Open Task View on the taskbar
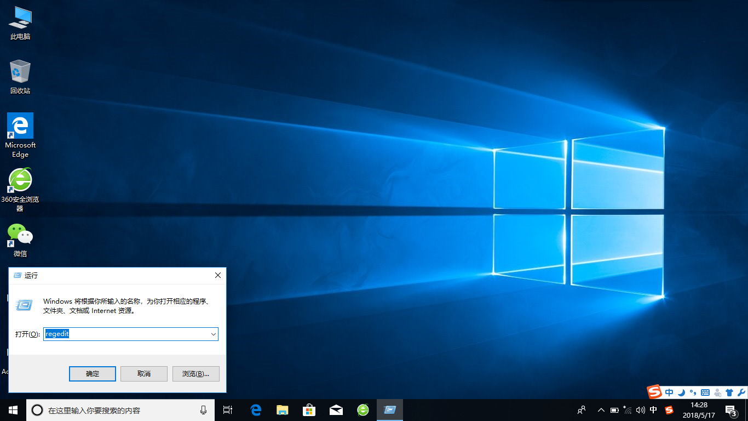Screen dimensions: 748x421 (228, 410)
